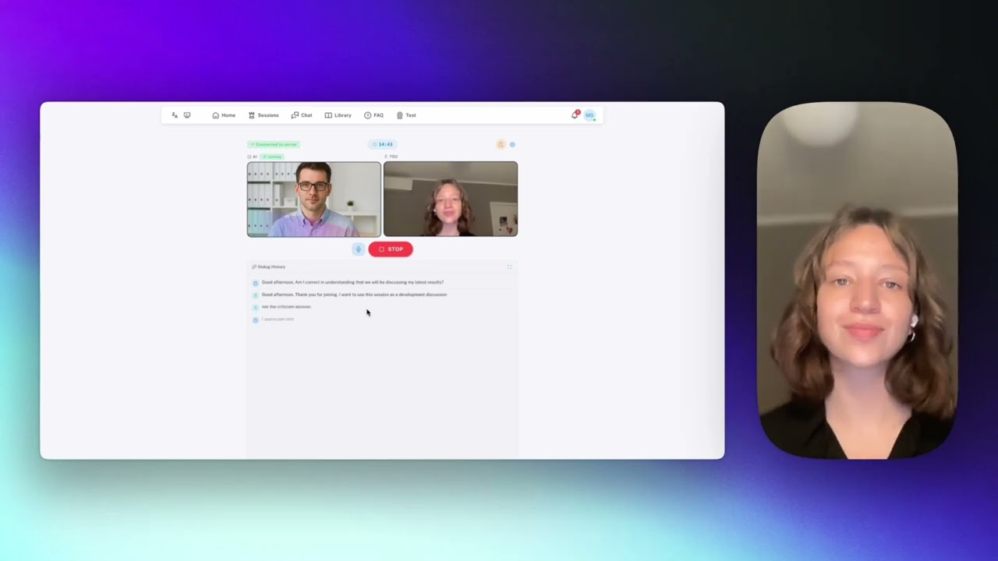Click the 'not the criticism session' line
998x561 pixels.
pos(286,307)
